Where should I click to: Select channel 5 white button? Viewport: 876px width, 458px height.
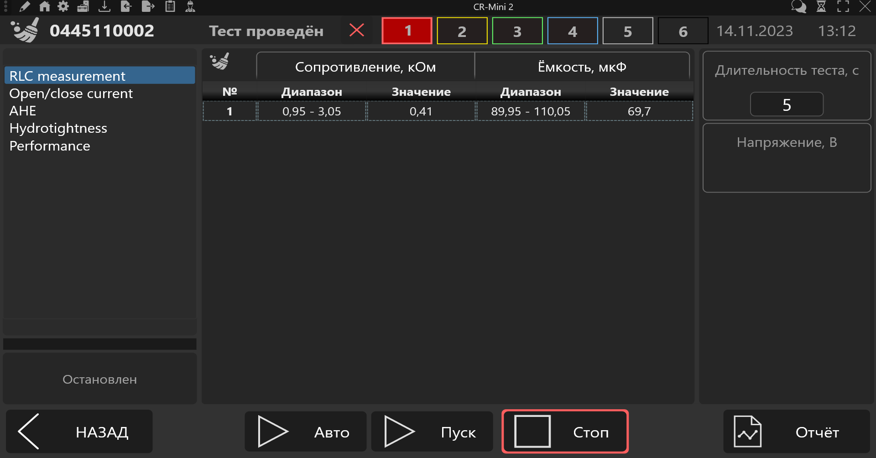(628, 31)
